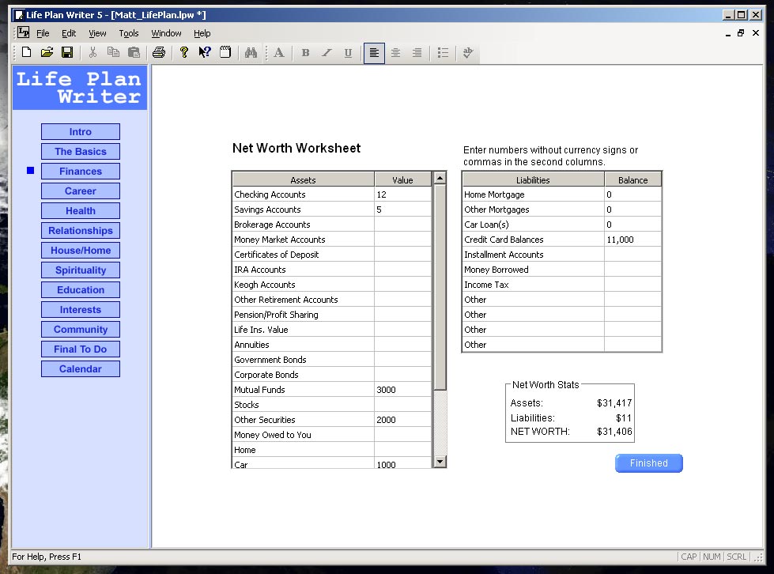The width and height of the screenshot is (774, 574).
Task: Edit the Checking Accounts value cell
Action: click(x=402, y=194)
